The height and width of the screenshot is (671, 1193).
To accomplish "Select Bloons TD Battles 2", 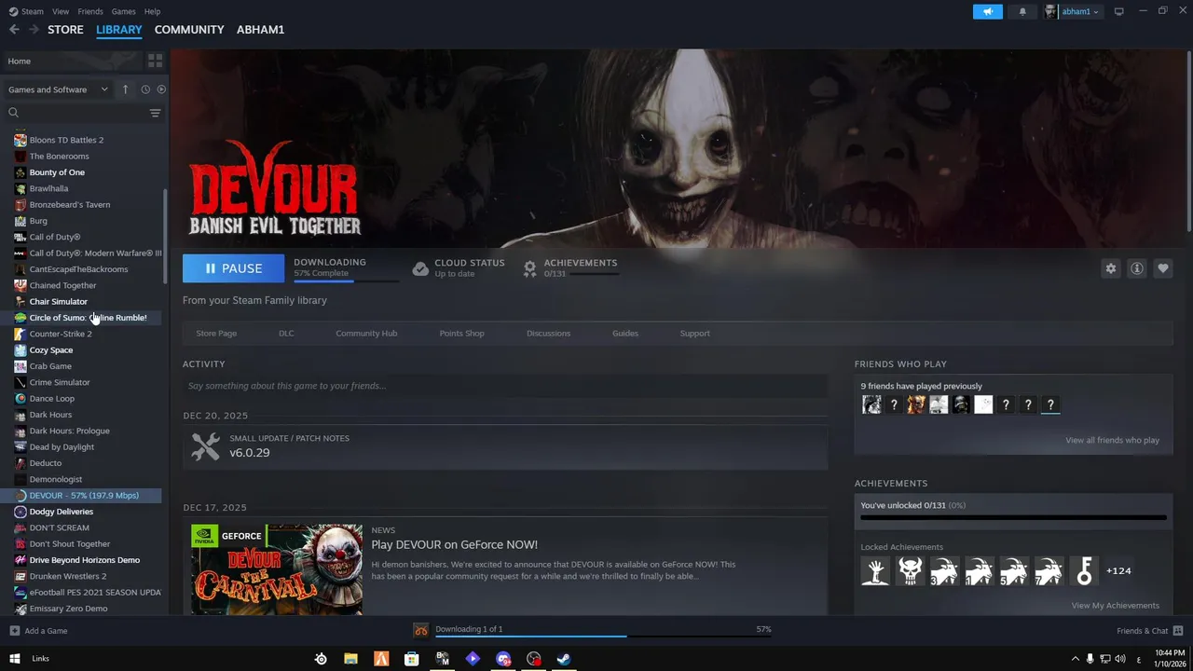I will 66,140.
